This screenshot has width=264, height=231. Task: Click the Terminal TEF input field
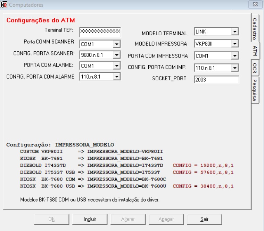(x=100, y=32)
